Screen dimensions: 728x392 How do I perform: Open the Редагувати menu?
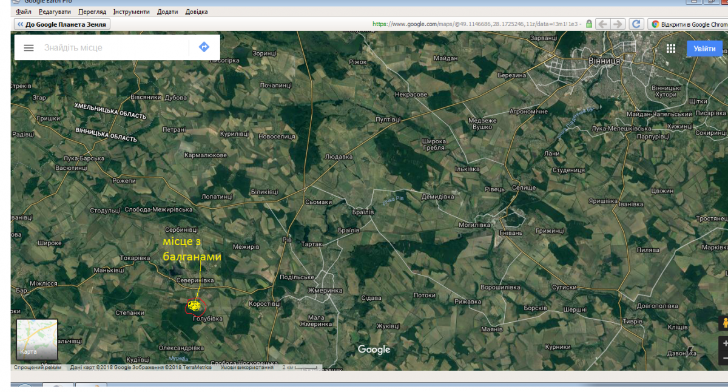point(55,12)
